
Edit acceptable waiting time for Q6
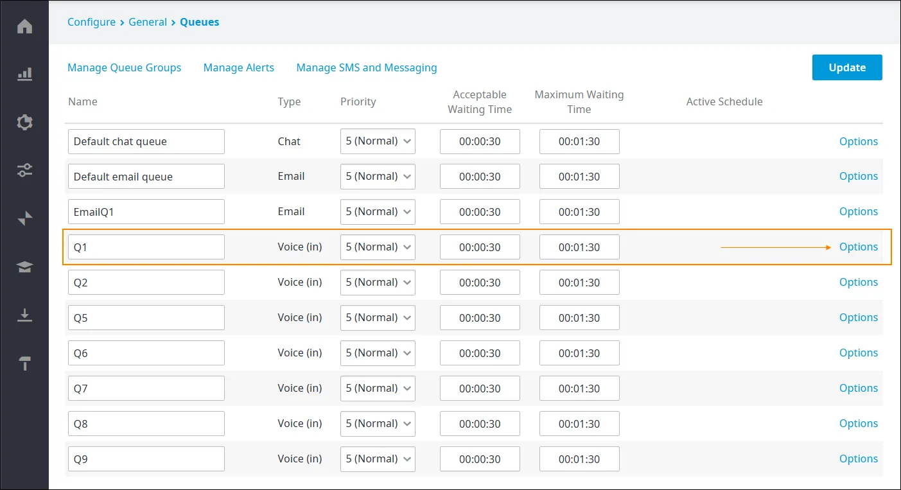(480, 353)
